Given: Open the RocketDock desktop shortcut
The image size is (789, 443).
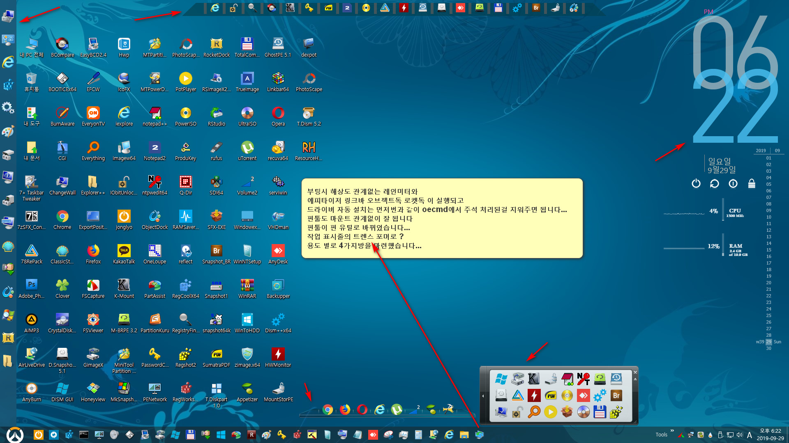Looking at the screenshot, I should coord(217,48).
